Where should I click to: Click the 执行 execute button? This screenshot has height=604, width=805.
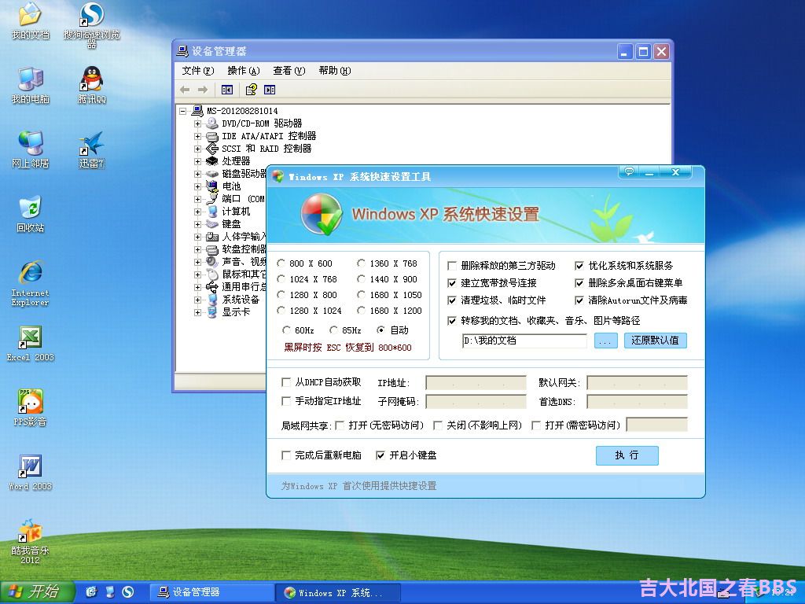pos(627,455)
